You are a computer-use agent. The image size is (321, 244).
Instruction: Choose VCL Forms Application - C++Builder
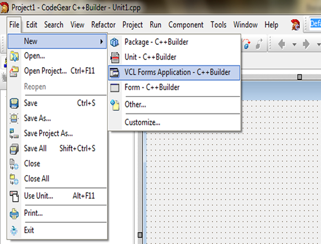174,73
